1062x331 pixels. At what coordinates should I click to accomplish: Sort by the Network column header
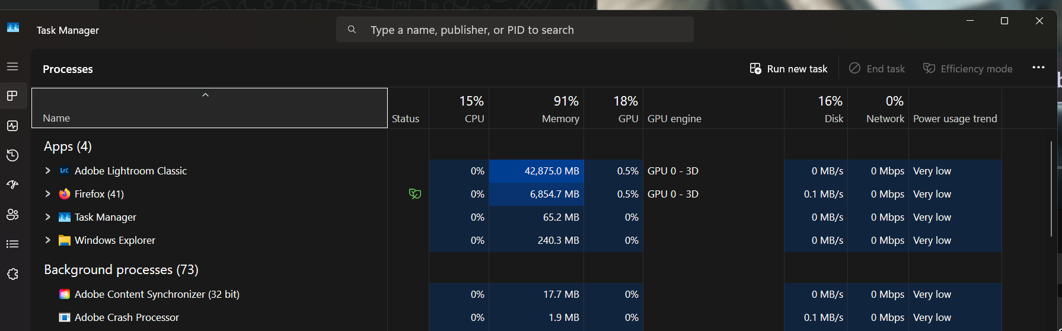pos(878,108)
